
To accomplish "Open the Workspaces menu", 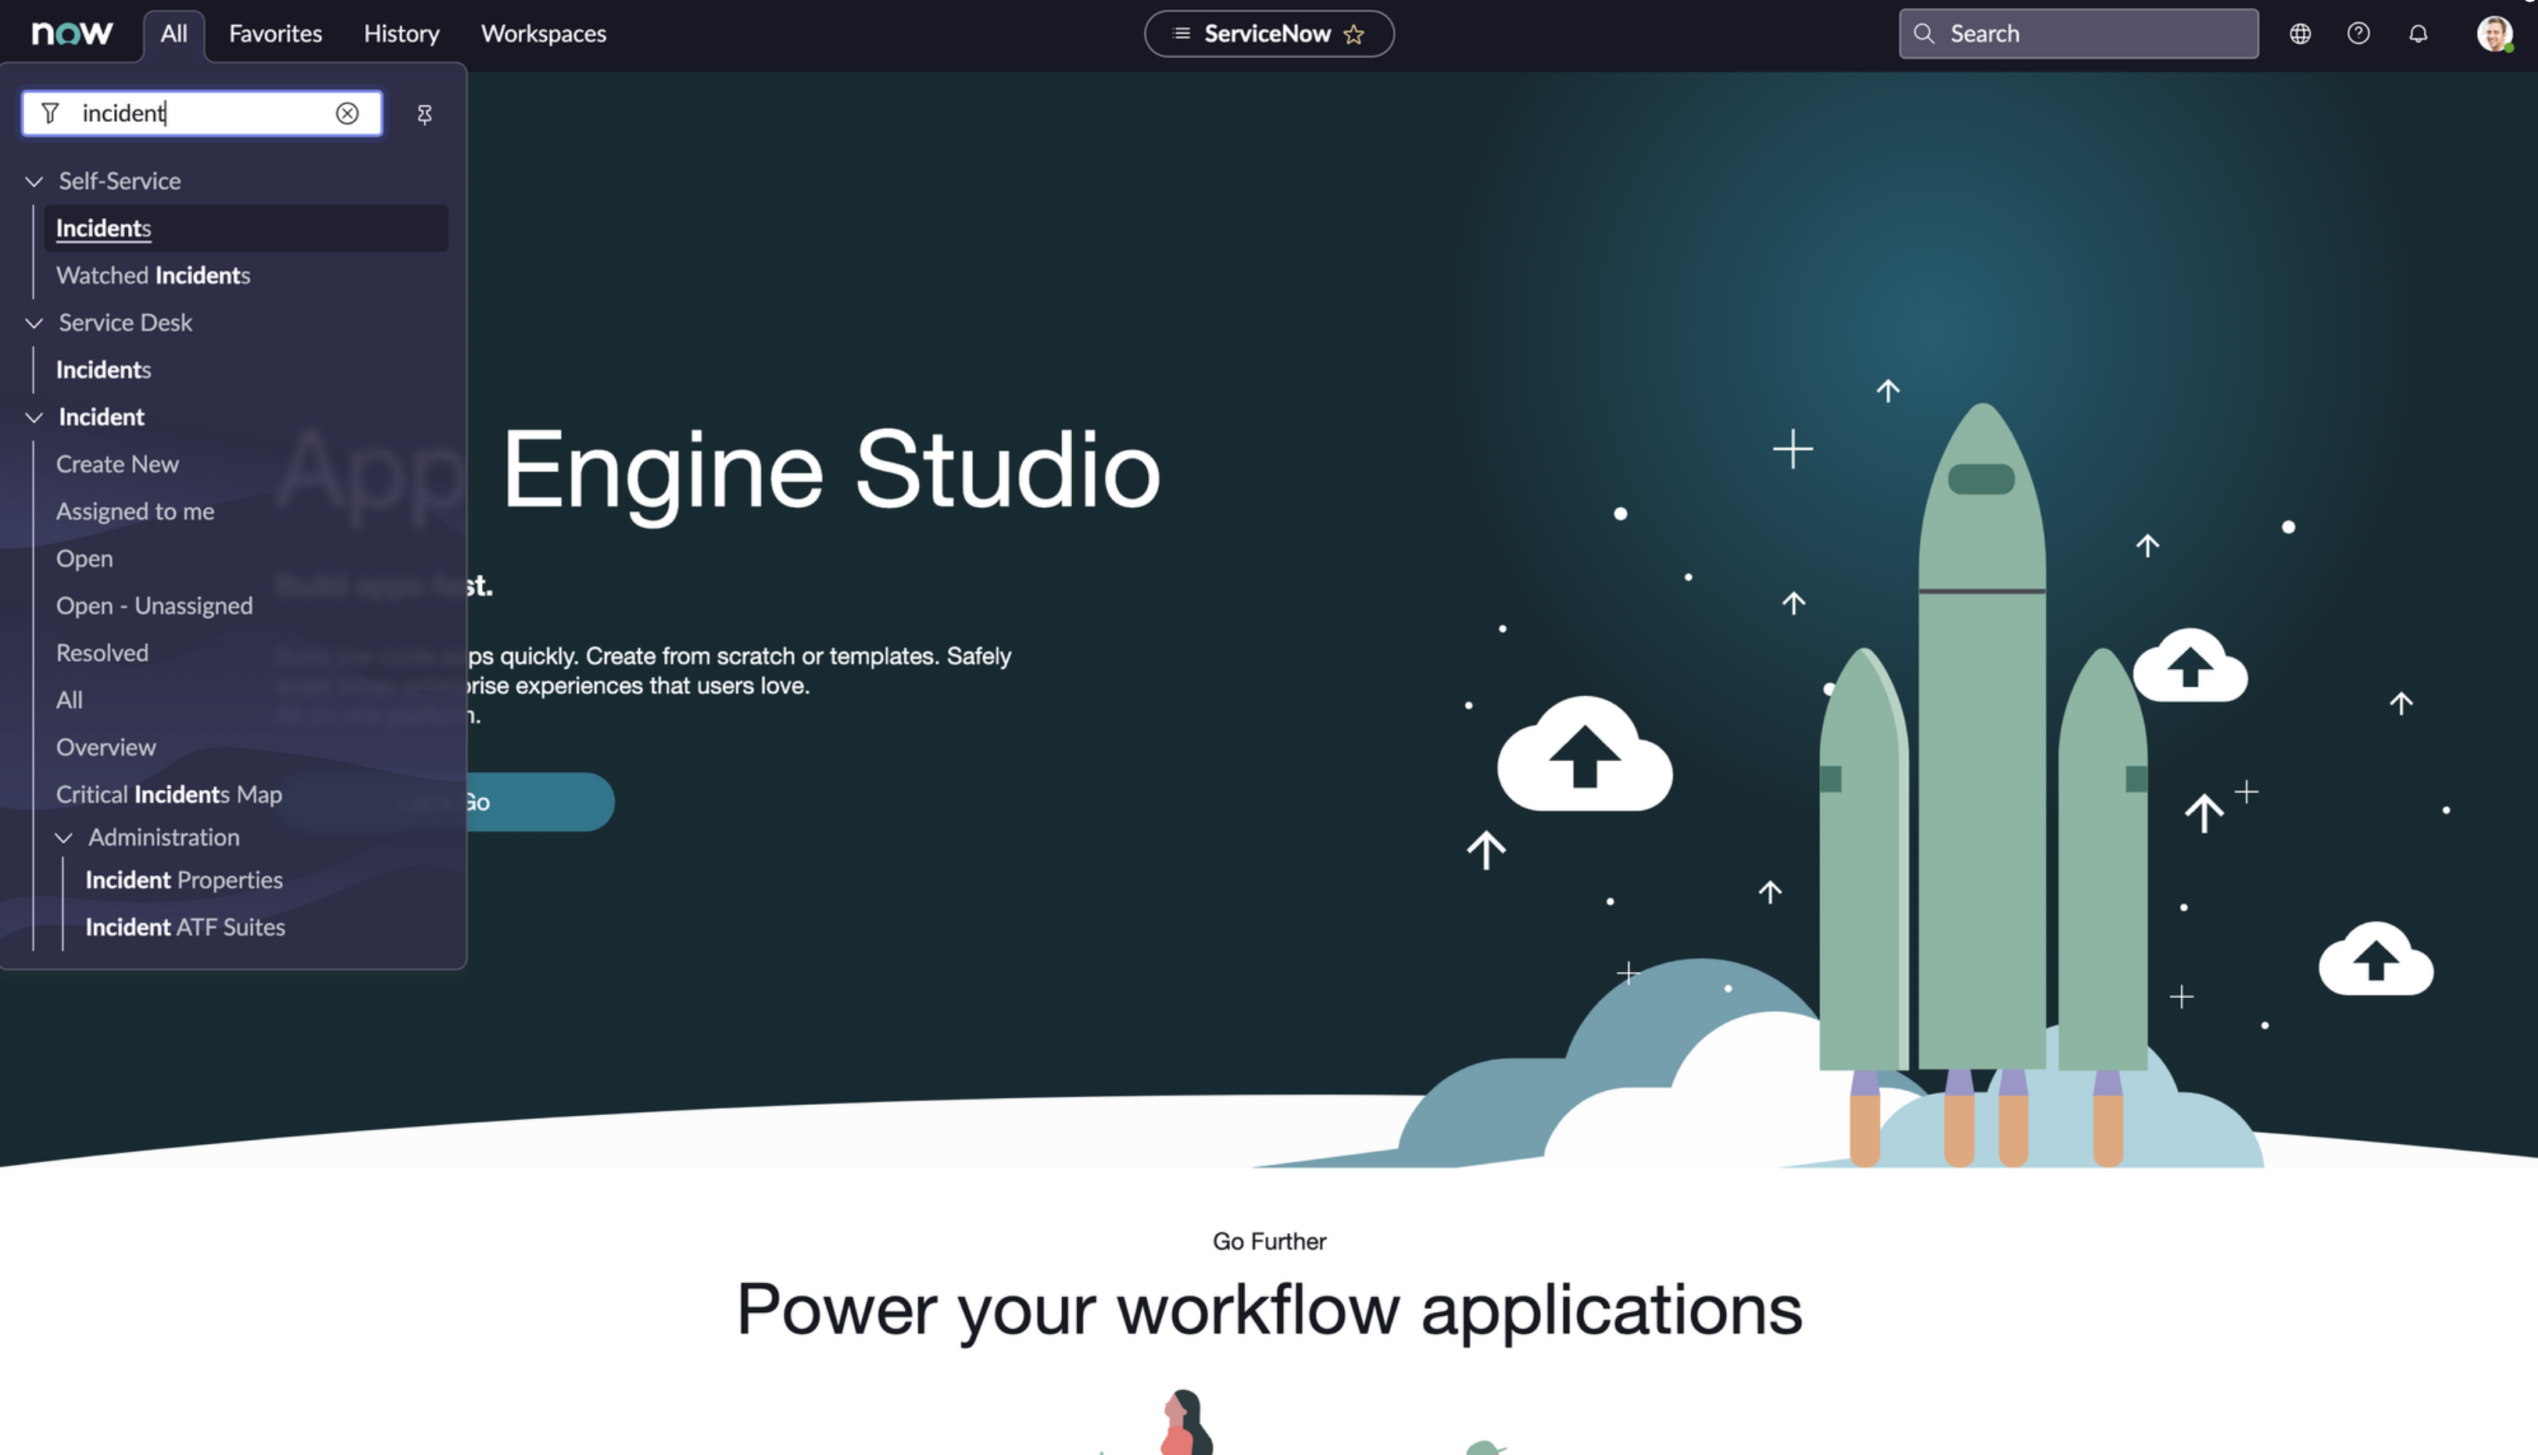I will point(544,33).
